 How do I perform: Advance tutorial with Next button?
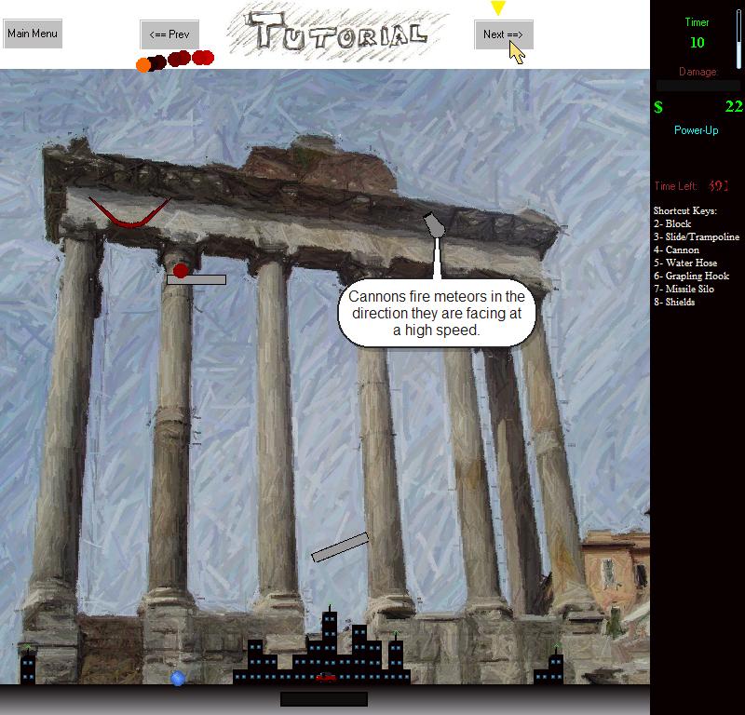(x=503, y=34)
